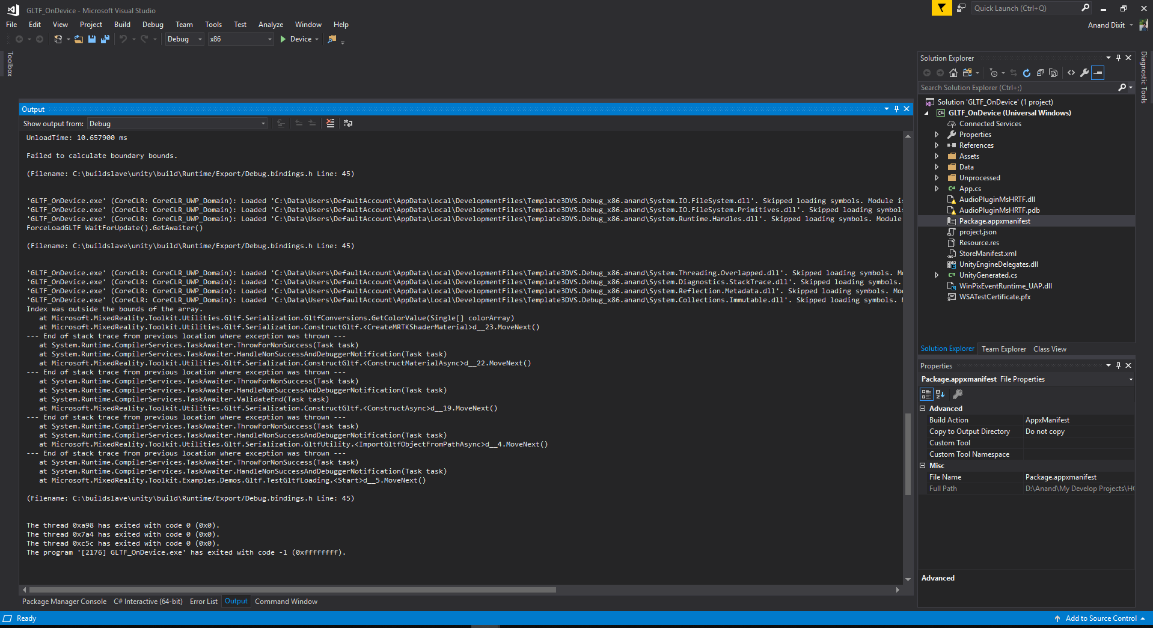The width and height of the screenshot is (1153, 628).
Task: Expand the References node
Action: (937, 145)
